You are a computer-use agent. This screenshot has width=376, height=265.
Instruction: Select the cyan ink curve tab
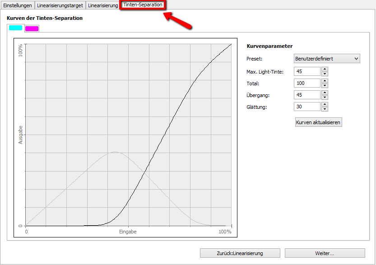(x=15, y=28)
